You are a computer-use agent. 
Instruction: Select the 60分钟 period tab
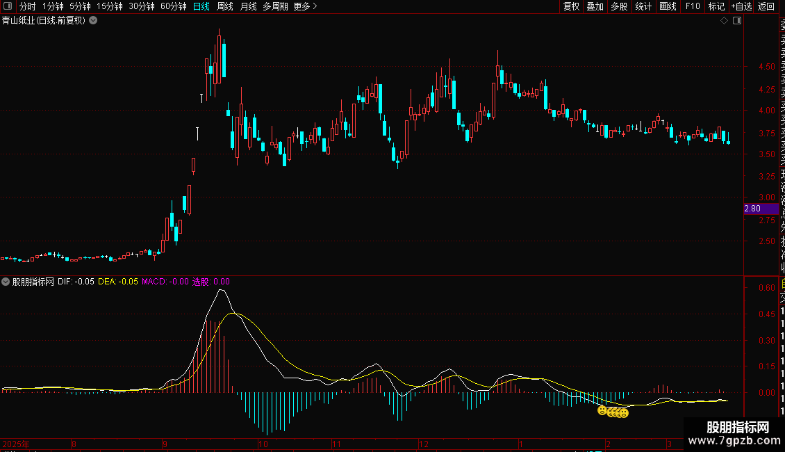173,6
